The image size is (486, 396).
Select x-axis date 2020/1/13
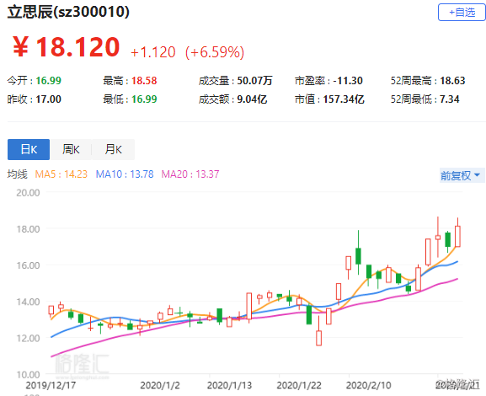(229, 385)
